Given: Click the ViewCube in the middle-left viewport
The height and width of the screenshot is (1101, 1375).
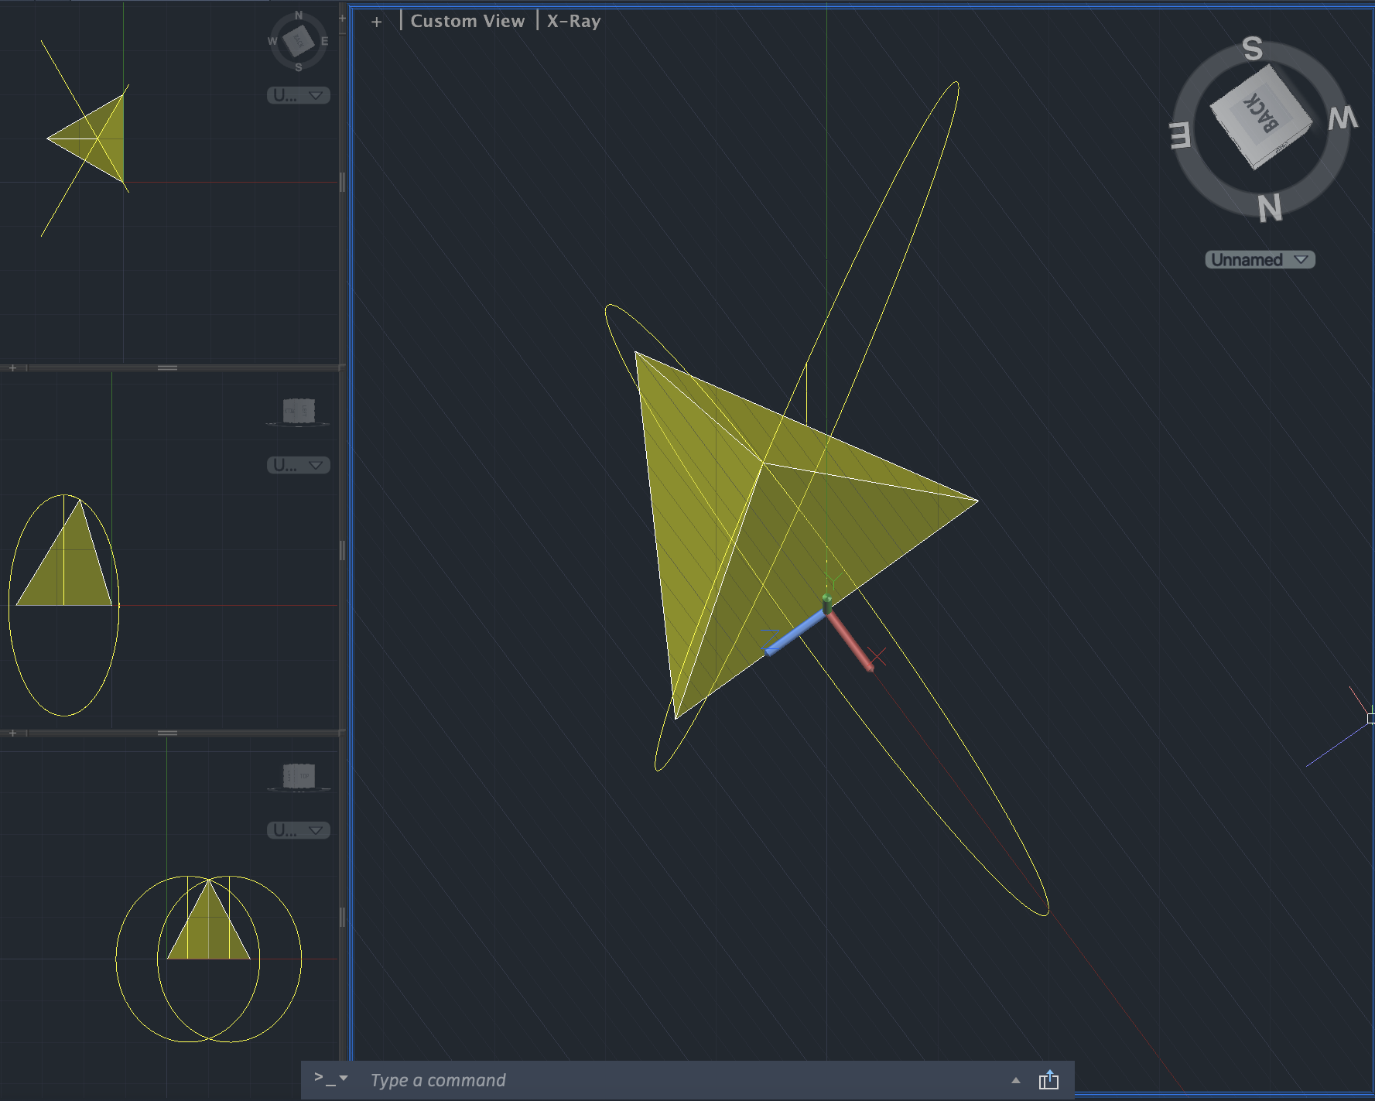Looking at the screenshot, I should tap(299, 411).
